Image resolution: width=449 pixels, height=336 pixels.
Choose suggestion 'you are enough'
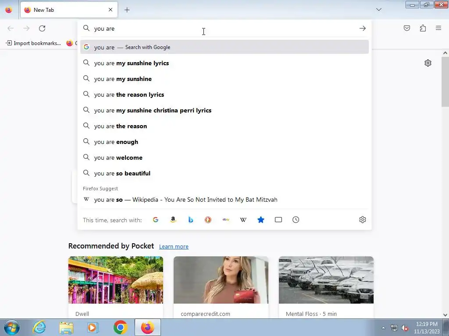224,142
